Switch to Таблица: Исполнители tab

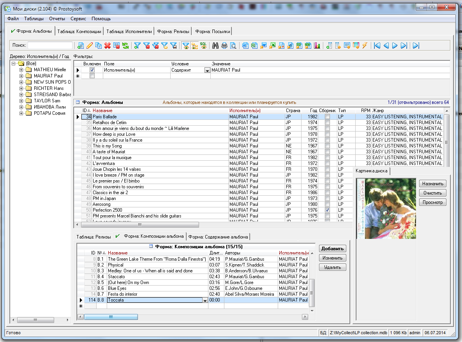pos(129,32)
